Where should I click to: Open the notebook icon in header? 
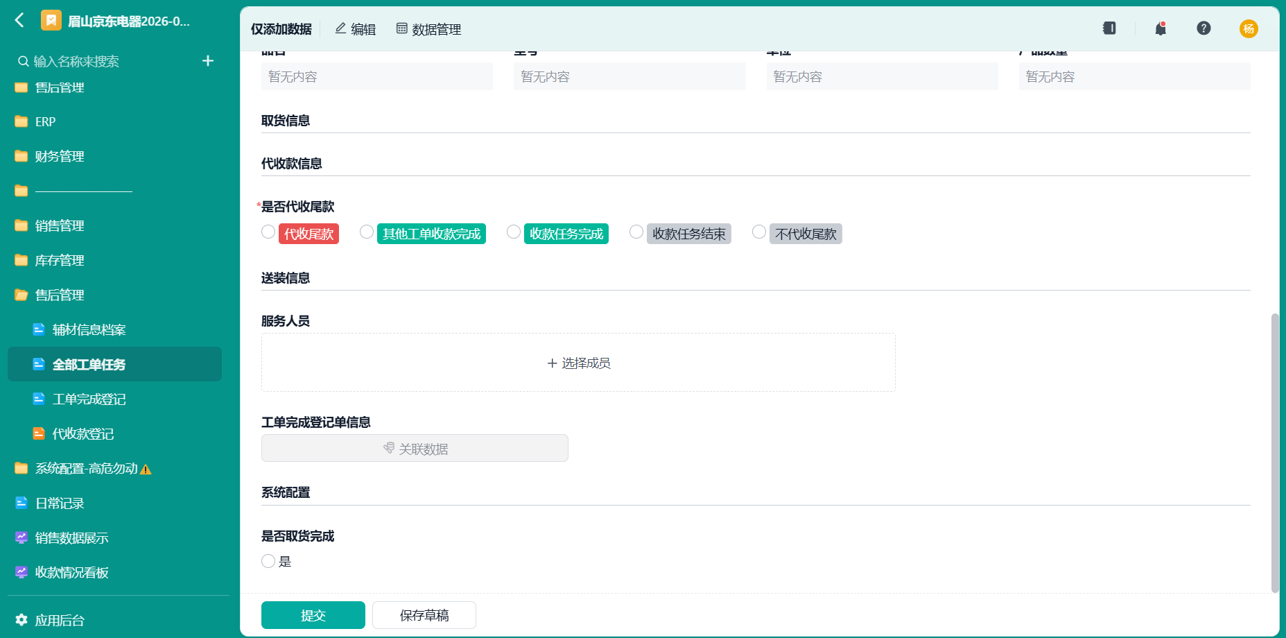pos(1109,28)
